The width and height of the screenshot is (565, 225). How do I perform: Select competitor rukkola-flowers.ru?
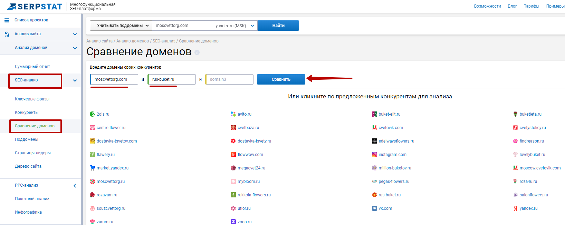tap(254, 195)
